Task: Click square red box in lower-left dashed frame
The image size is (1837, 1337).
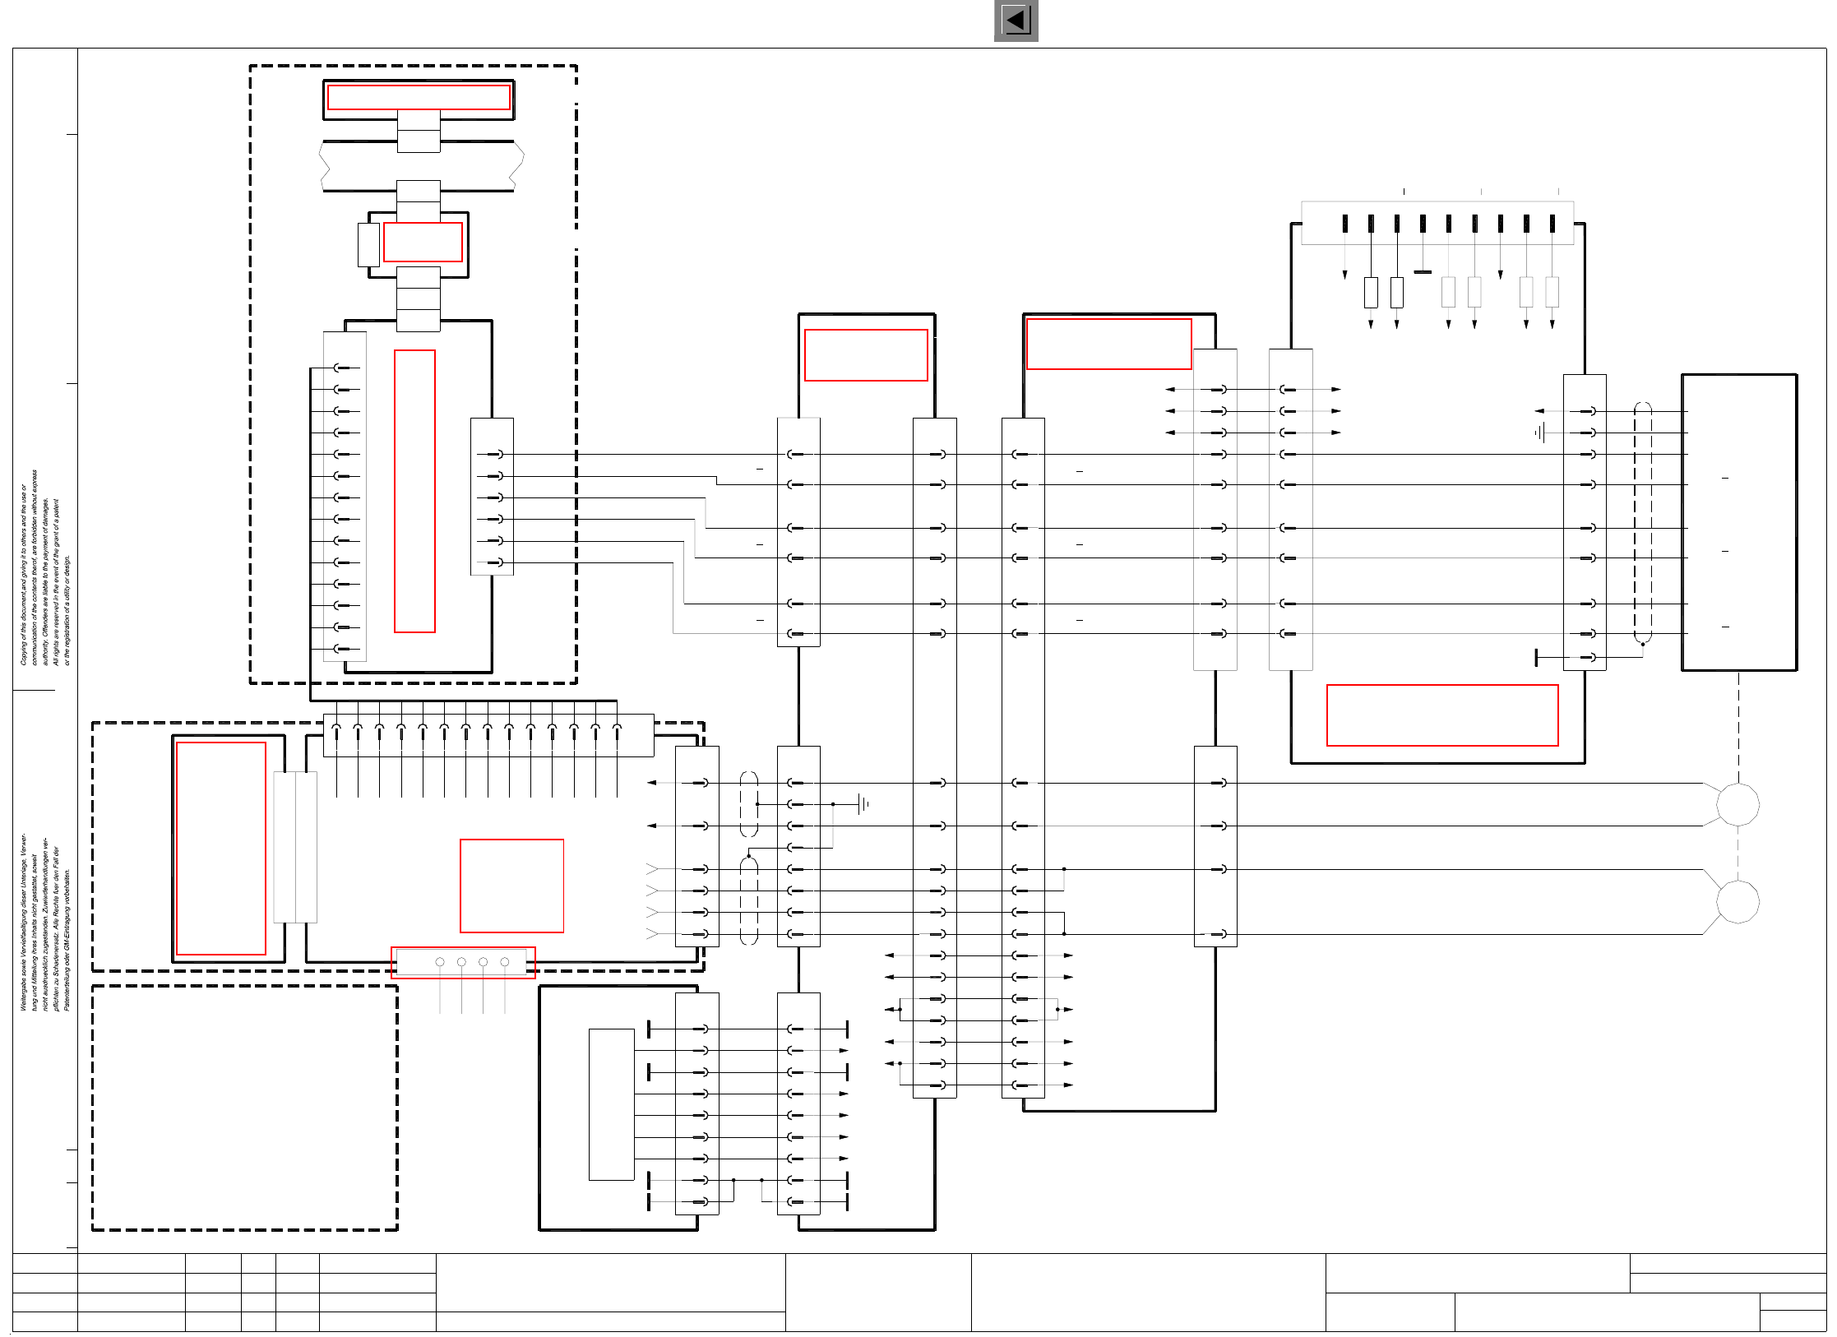Action: click(511, 886)
